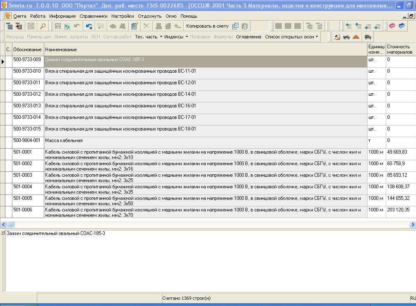Screen dimensions: 416x306
Task: Open the 'Смета' menu
Action: 20,16
